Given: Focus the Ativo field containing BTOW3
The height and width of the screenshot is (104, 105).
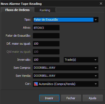Looking at the screenshot, I should point(46,28).
